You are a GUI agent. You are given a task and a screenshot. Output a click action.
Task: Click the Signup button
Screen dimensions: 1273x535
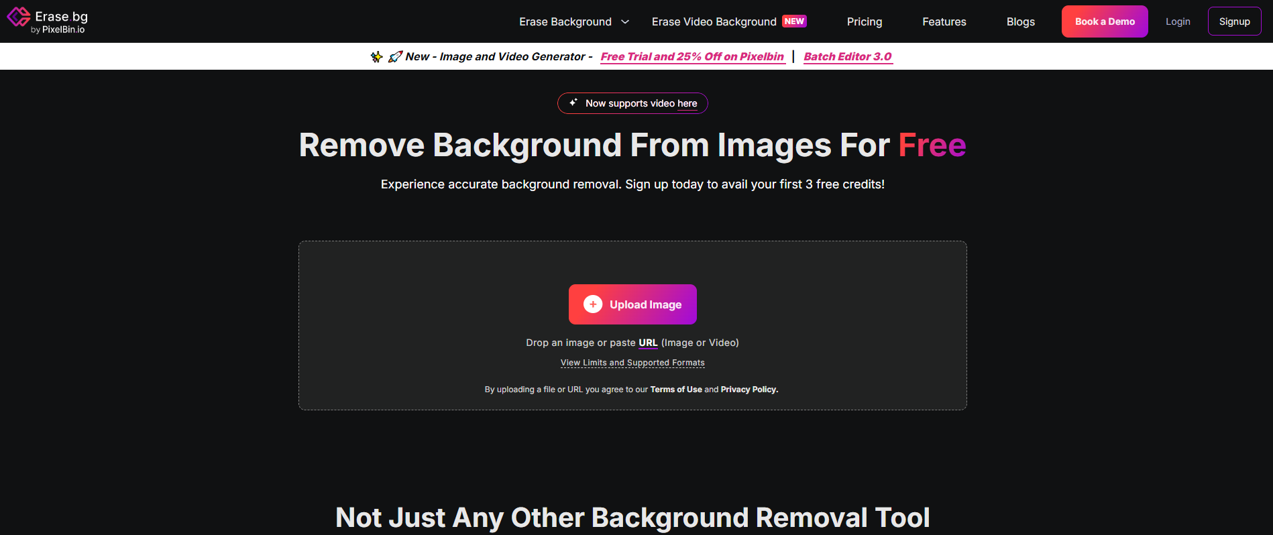click(1235, 21)
